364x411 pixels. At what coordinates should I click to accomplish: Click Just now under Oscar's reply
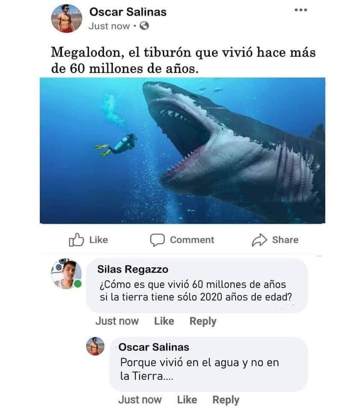point(140,400)
